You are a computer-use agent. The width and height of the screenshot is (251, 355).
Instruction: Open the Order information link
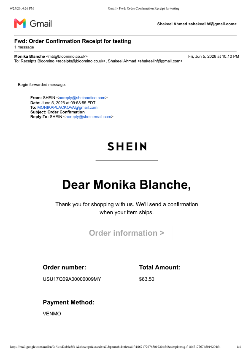[127, 233]
